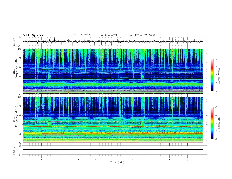The height and width of the screenshot is (179, 232).
Task: Click the "-7" label on the lower colorbar
Action: 216,139
